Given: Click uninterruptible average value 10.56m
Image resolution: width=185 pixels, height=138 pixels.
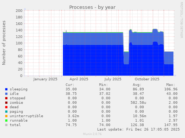Looking at the screenshot, I should (x=139, y=116).
